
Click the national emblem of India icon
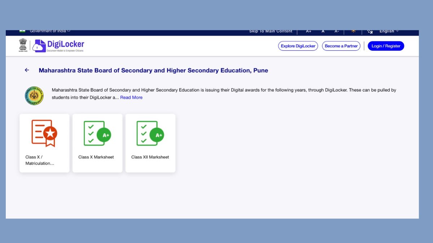click(x=23, y=45)
